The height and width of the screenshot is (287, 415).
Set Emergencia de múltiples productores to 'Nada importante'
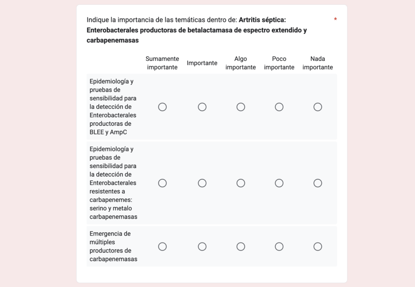click(318, 247)
